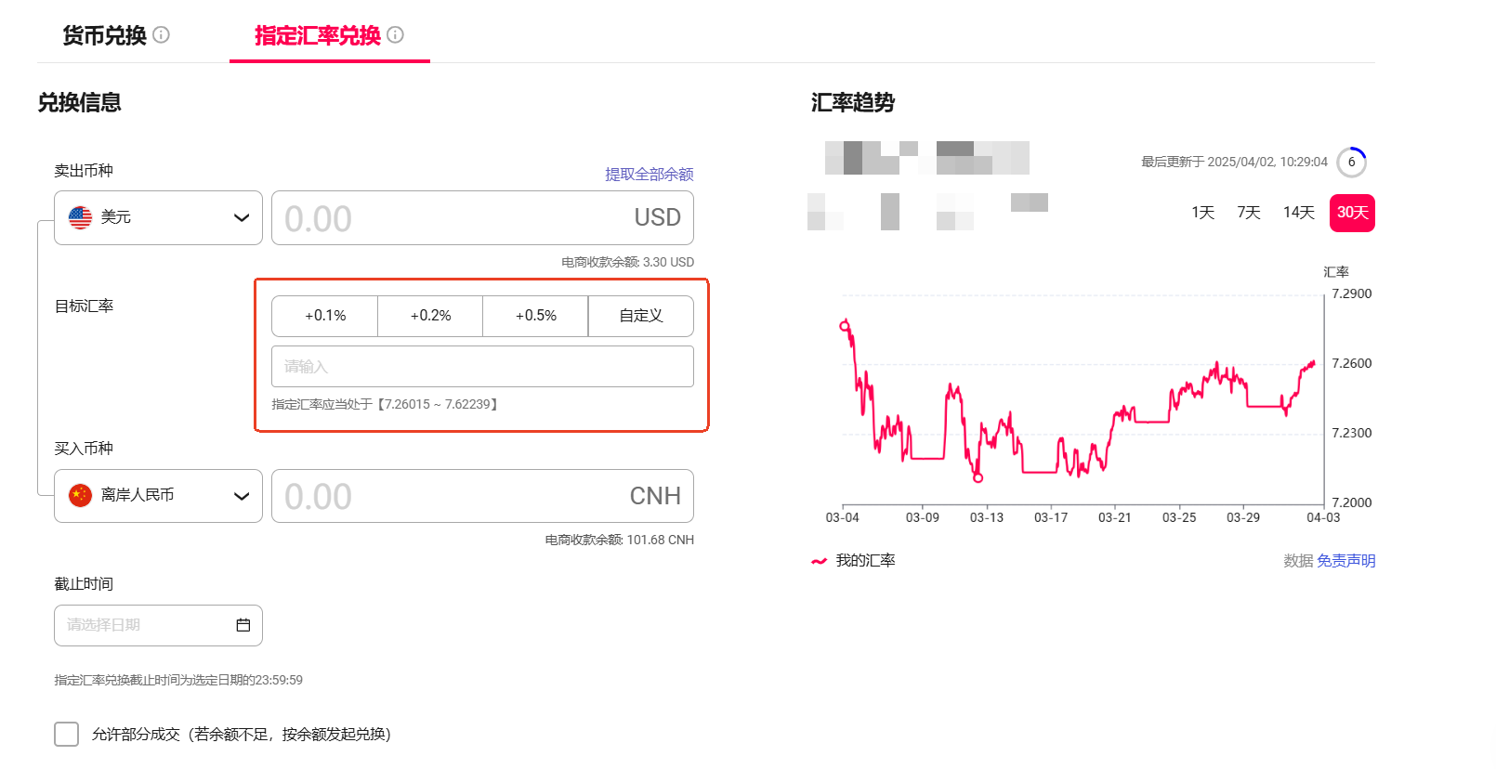Click the chart's starting data point marker

coord(844,326)
